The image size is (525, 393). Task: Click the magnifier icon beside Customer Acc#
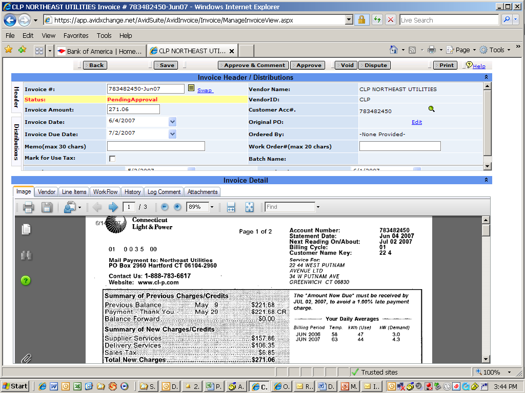point(432,109)
